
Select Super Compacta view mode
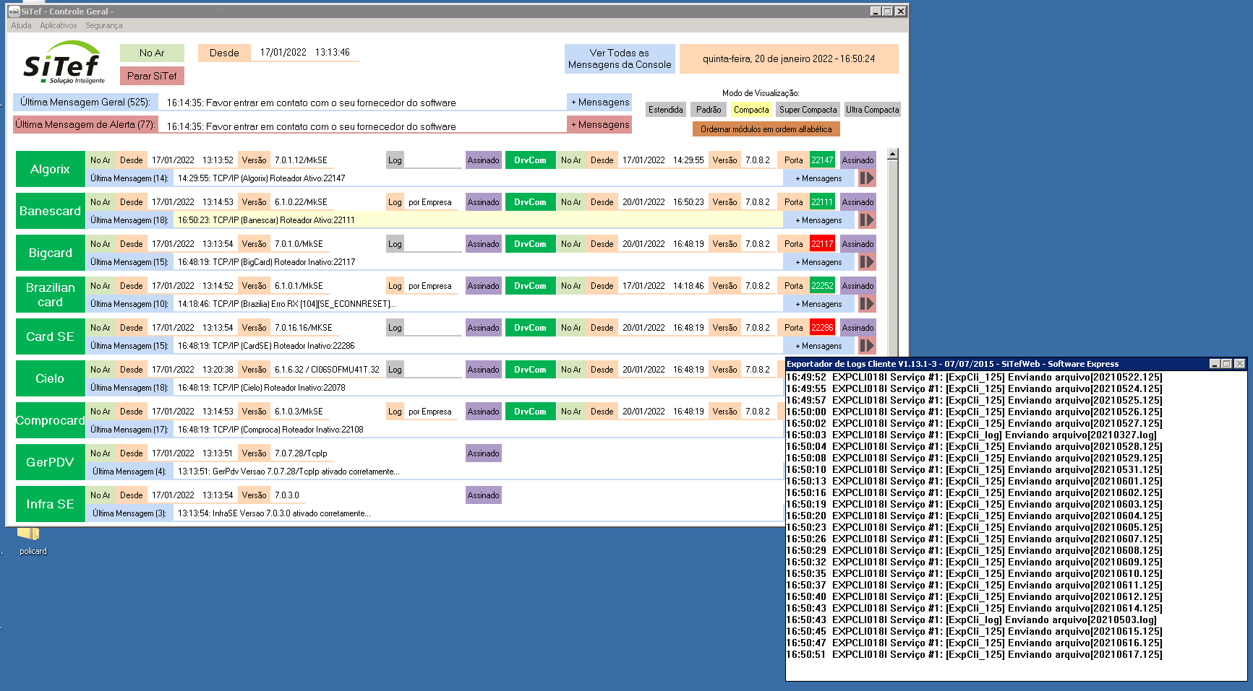tap(808, 110)
